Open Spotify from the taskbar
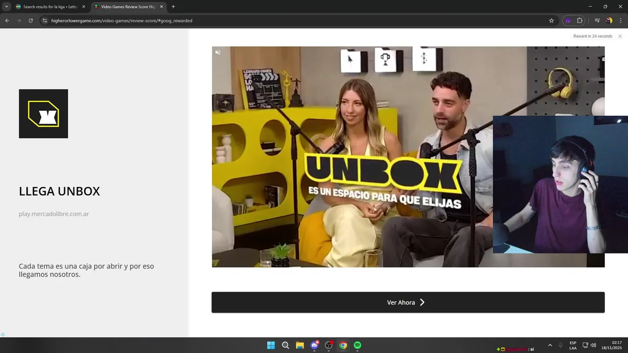 [x=358, y=345]
